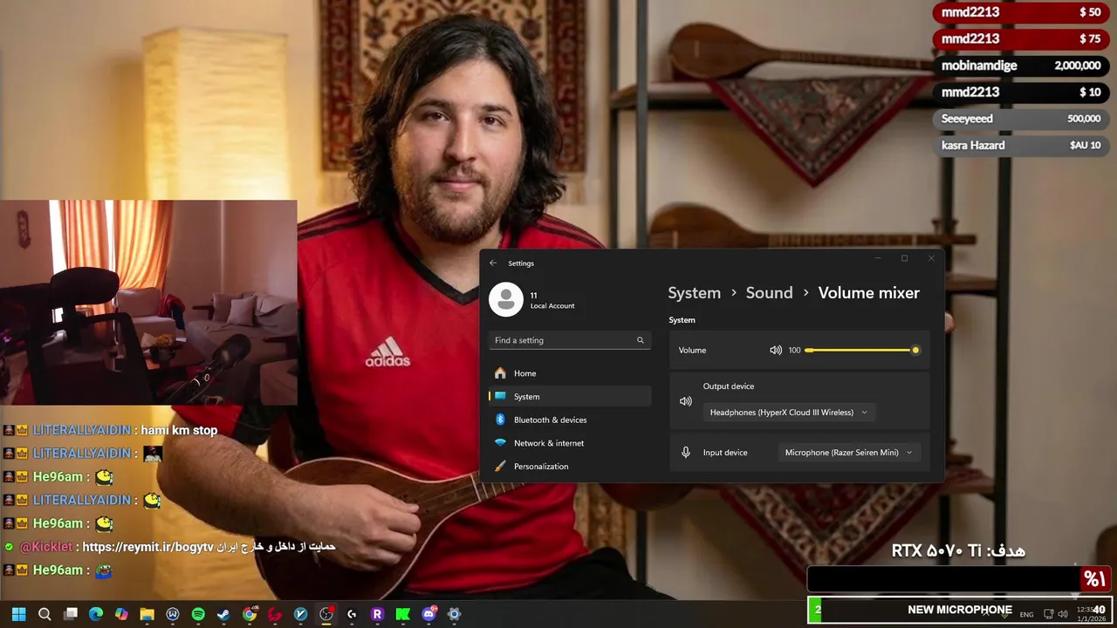This screenshot has width=1117, height=628.
Task: Open Discord from the taskbar
Action: point(428,614)
